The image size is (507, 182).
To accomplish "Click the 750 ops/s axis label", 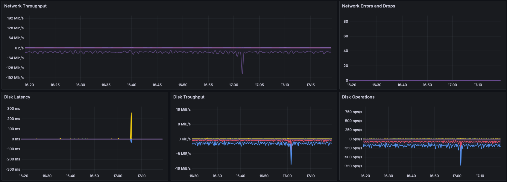I will (353, 112).
